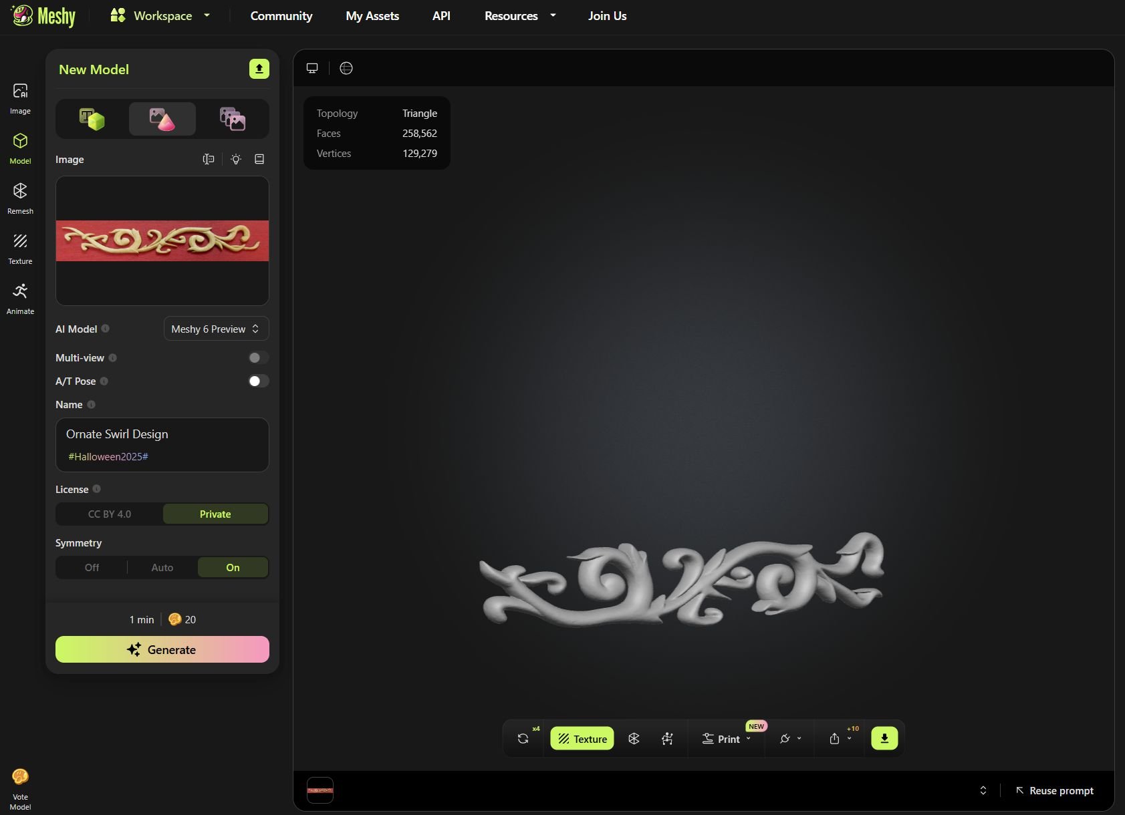This screenshot has height=815, width=1125.
Task: Go to the Community page
Action: [x=281, y=16]
